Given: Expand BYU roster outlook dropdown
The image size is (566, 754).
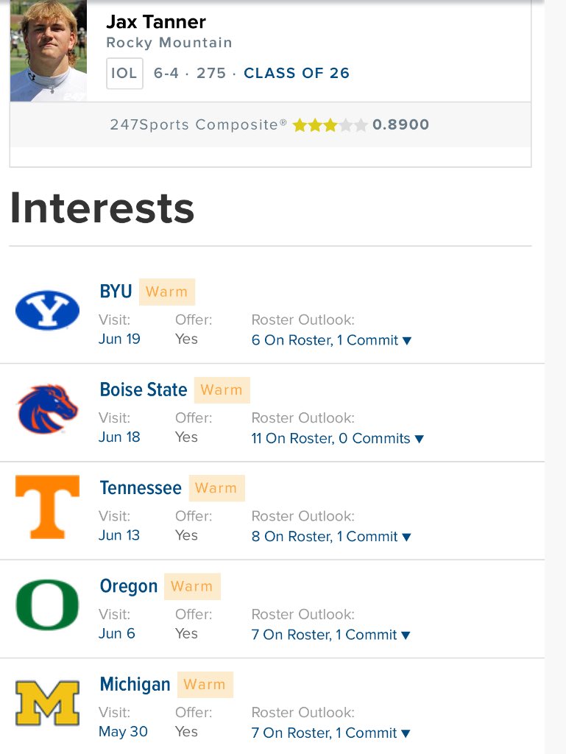Looking at the screenshot, I should pos(331,340).
